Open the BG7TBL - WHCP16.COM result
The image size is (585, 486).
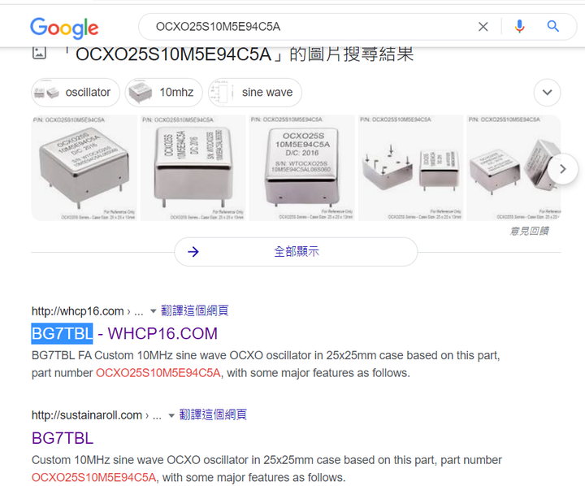point(124,333)
